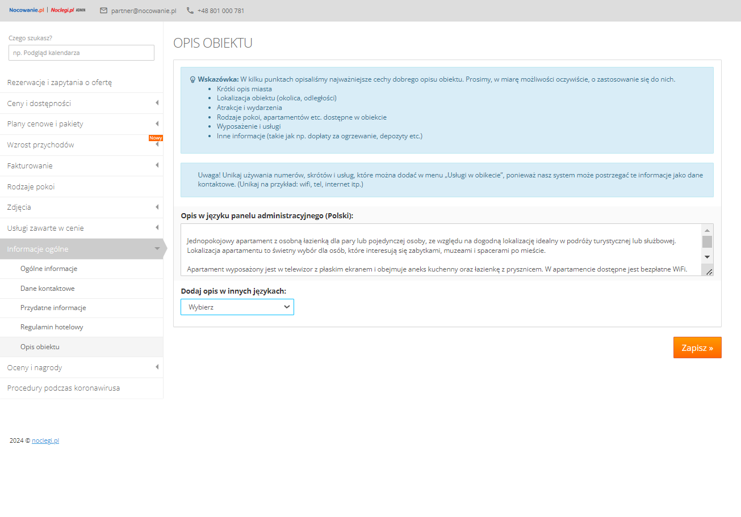741x517 pixels.
Task: Expand Plany cenowe i pakiety section
Action: click(x=156, y=124)
